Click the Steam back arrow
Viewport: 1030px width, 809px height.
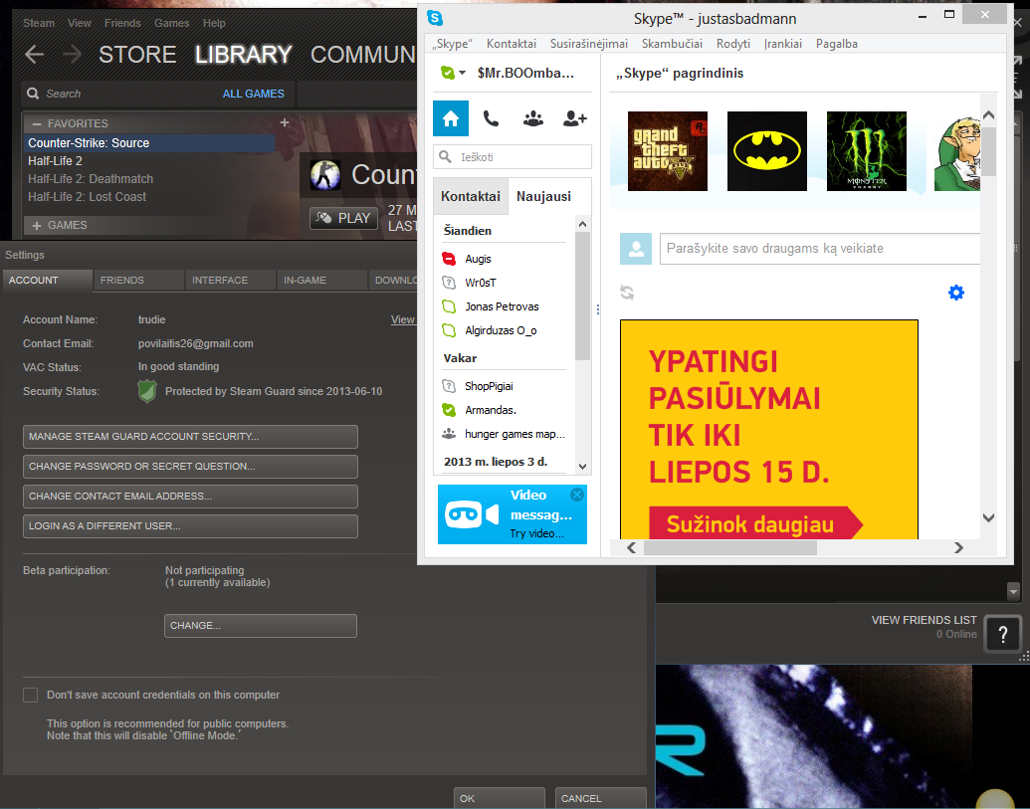pos(34,54)
